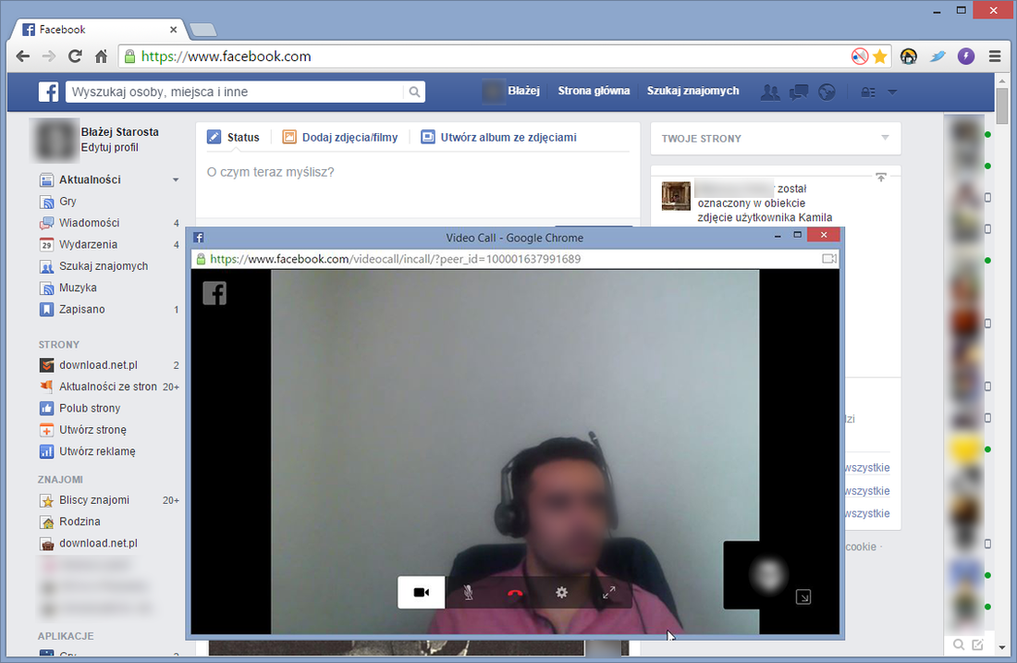
Task: Click camera indicator in video call address bar
Action: tap(829, 259)
